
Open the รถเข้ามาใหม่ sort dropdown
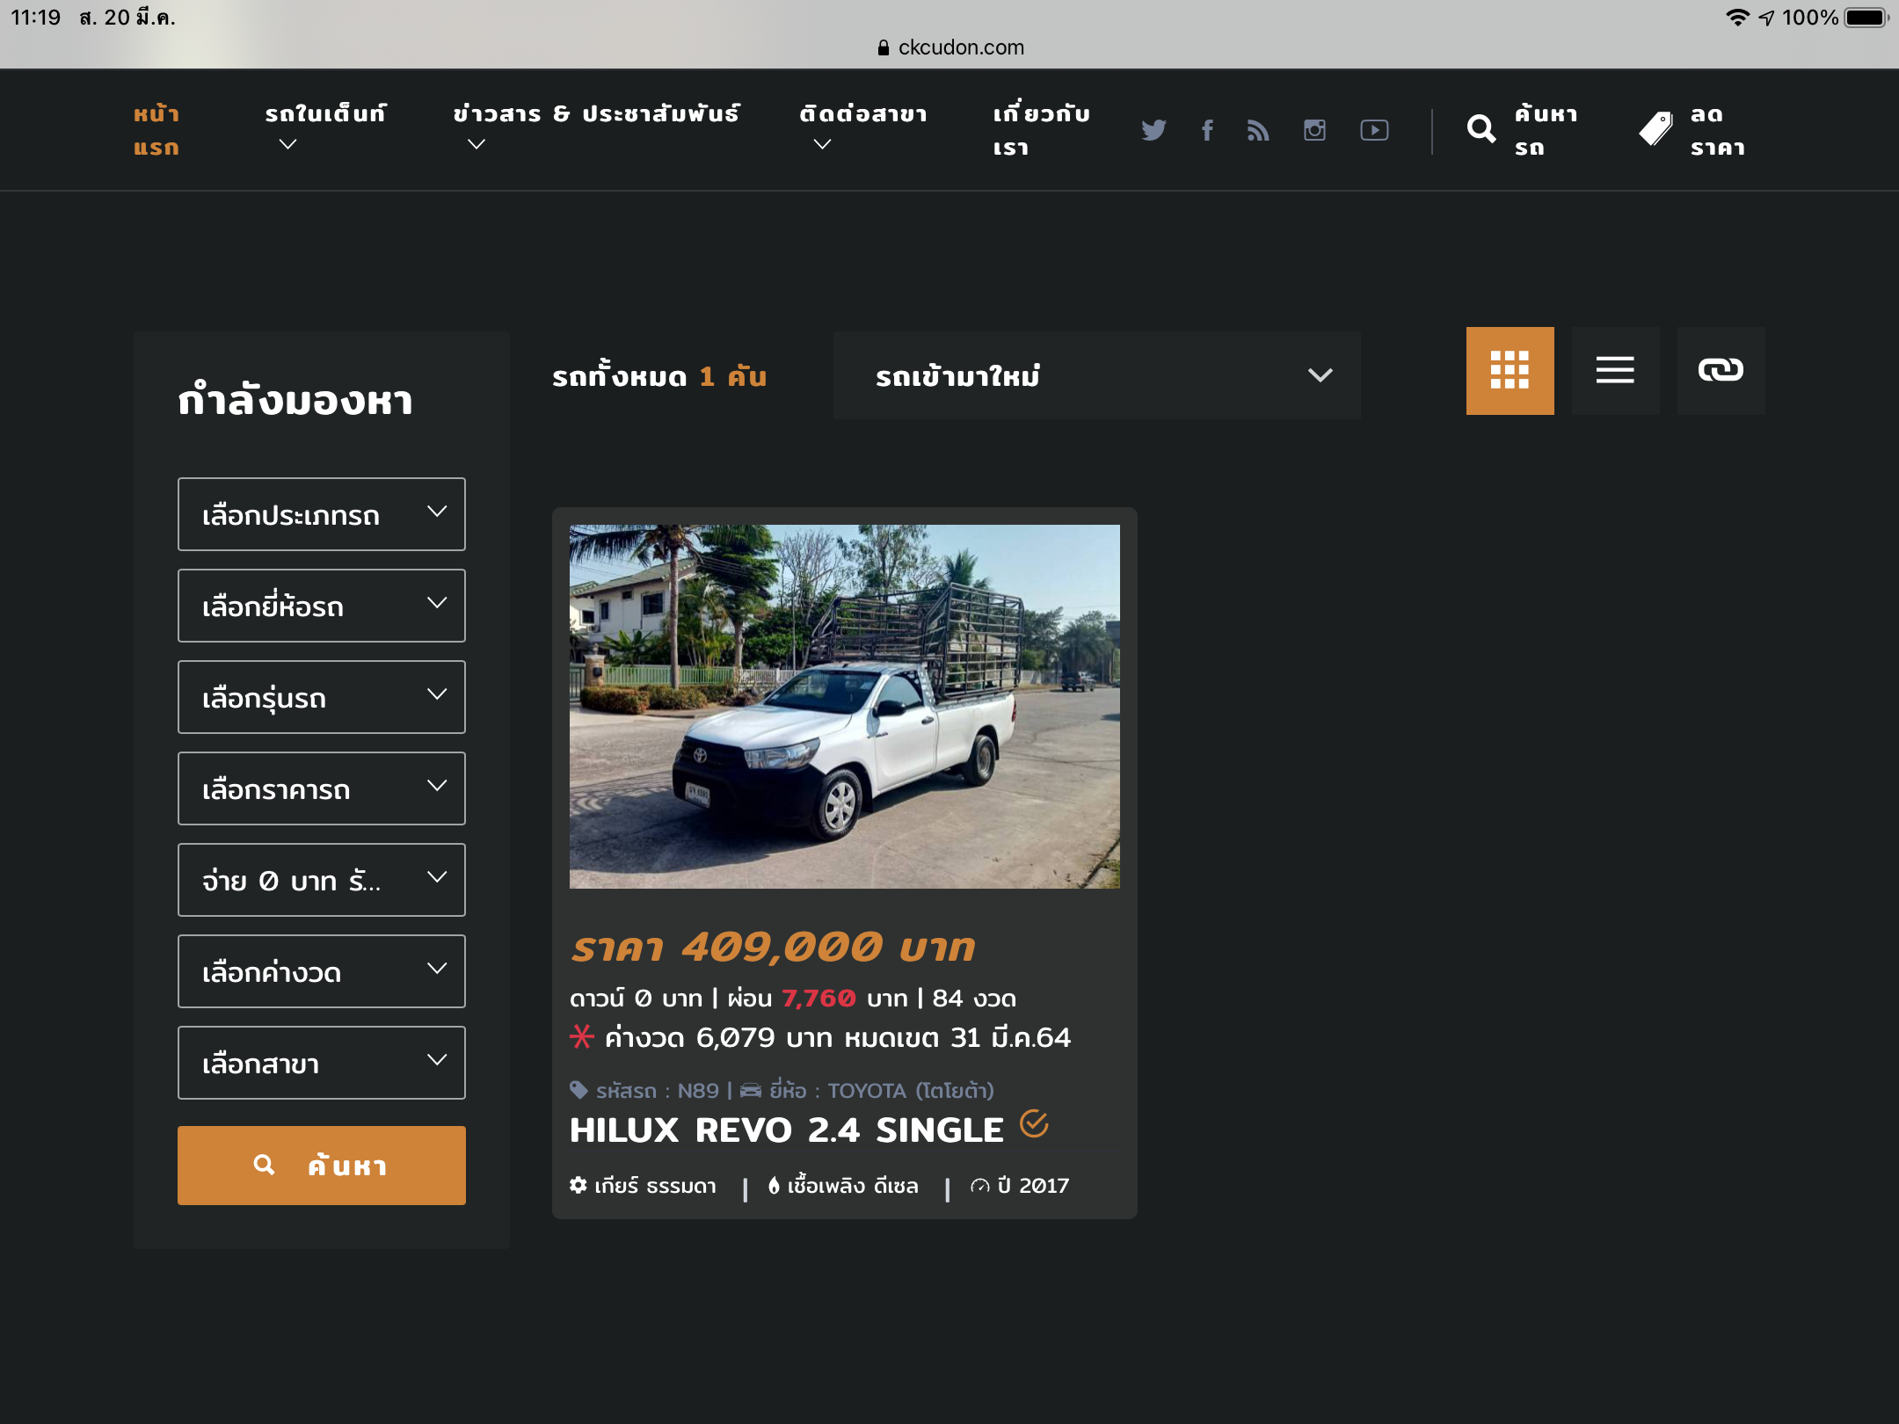(x=1096, y=375)
